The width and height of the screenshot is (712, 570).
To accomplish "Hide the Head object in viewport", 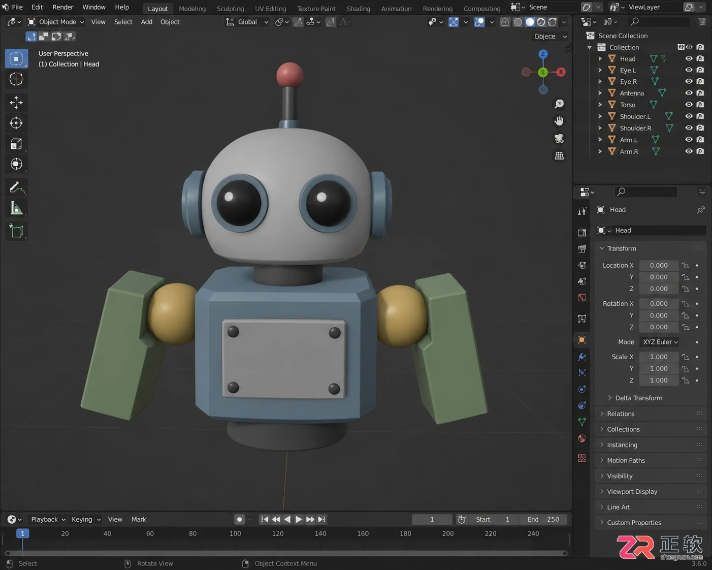I will click(x=689, y=58).
